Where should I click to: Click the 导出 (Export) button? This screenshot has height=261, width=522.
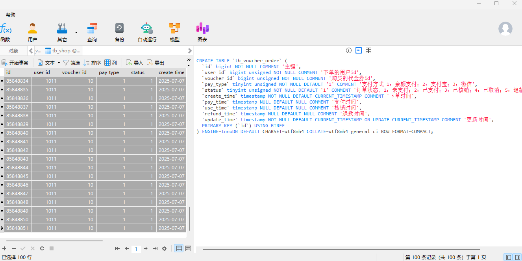pos(155,63)
